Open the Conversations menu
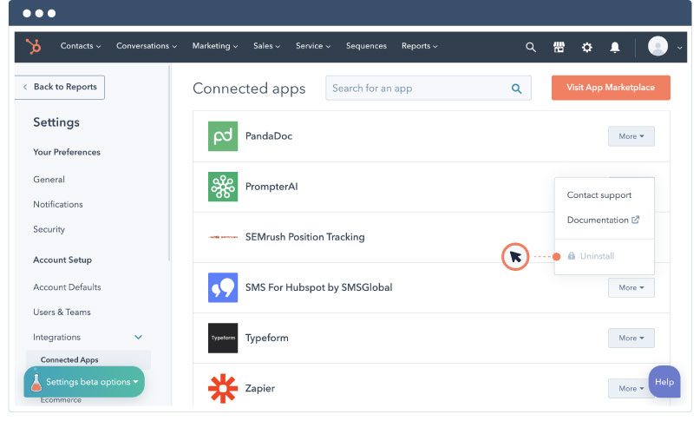700x421 pixels. (147, 46)
